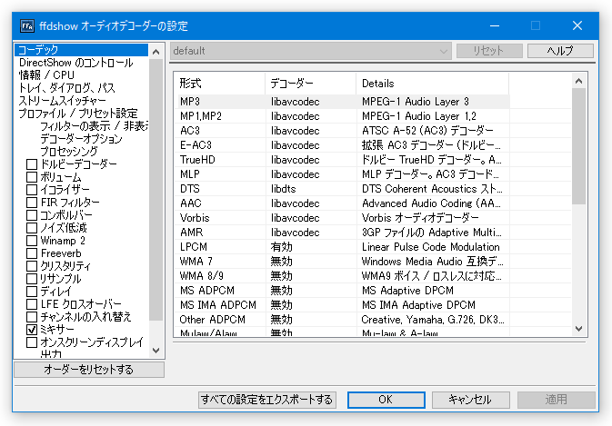Click codec list scroll up arrow
612x426 pixels.
click(579, 81)
